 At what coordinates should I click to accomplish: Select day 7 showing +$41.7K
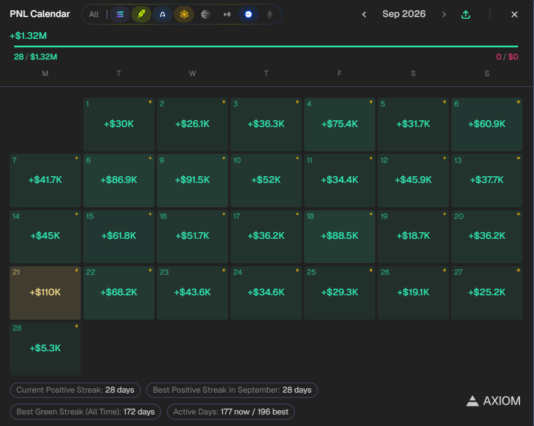[x=45, y=180]
